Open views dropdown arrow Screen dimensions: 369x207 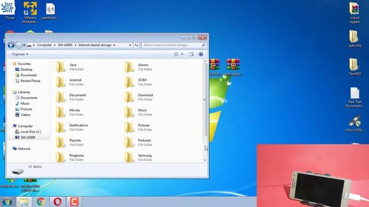pos(182,54)
